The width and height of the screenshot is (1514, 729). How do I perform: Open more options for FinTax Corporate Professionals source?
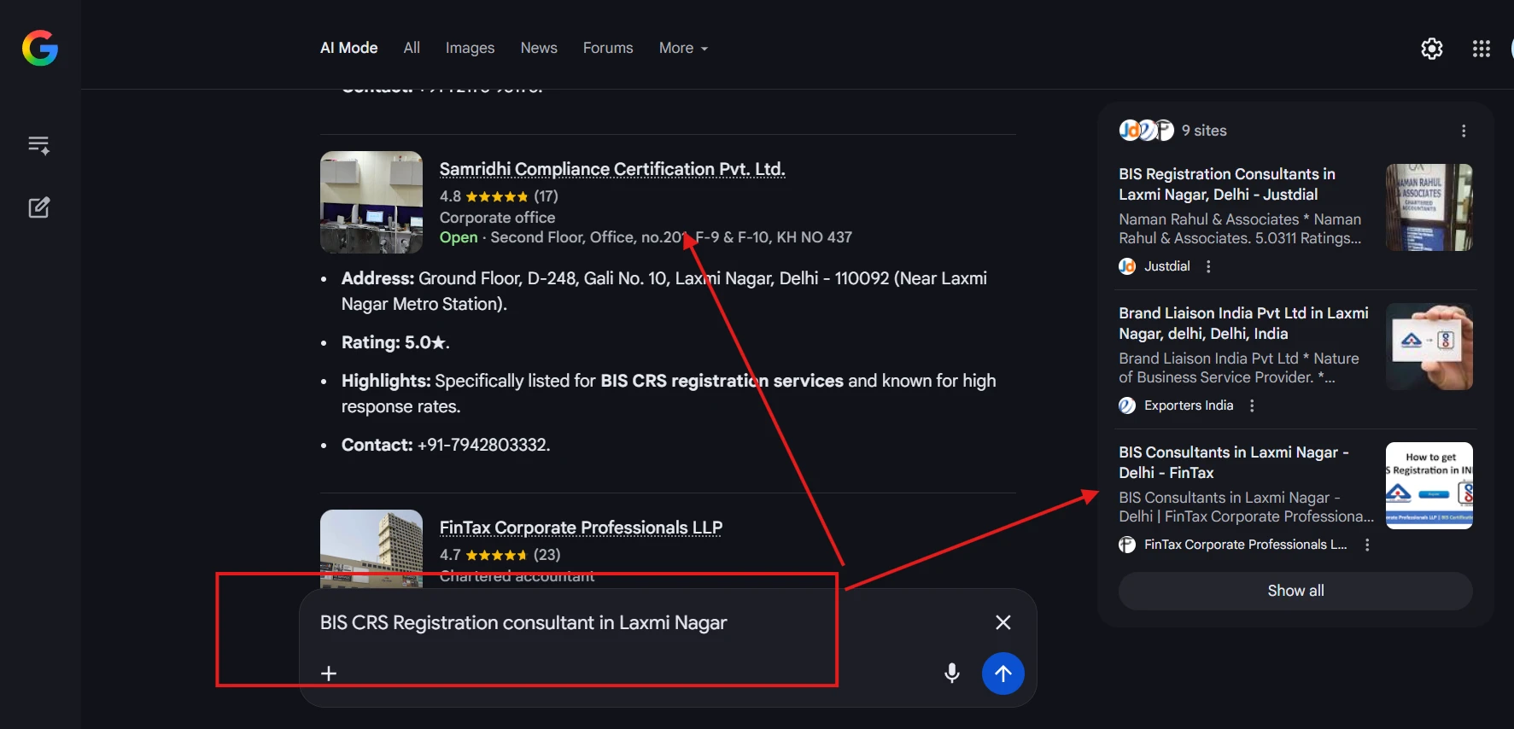point(1367,545)
